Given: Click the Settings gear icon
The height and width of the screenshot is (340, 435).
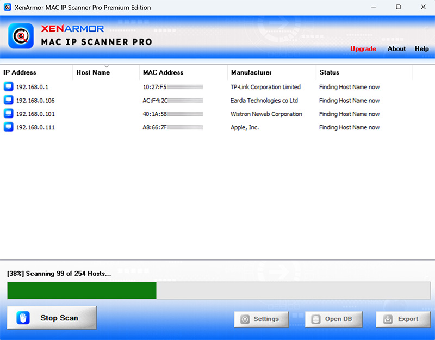Looking at the screenshot, I should [x=245, y=319].
